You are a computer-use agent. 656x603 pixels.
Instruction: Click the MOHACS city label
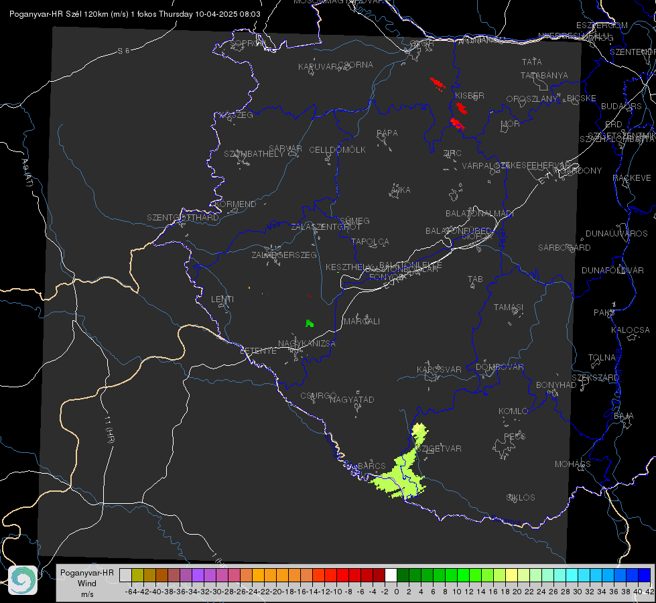573,464
